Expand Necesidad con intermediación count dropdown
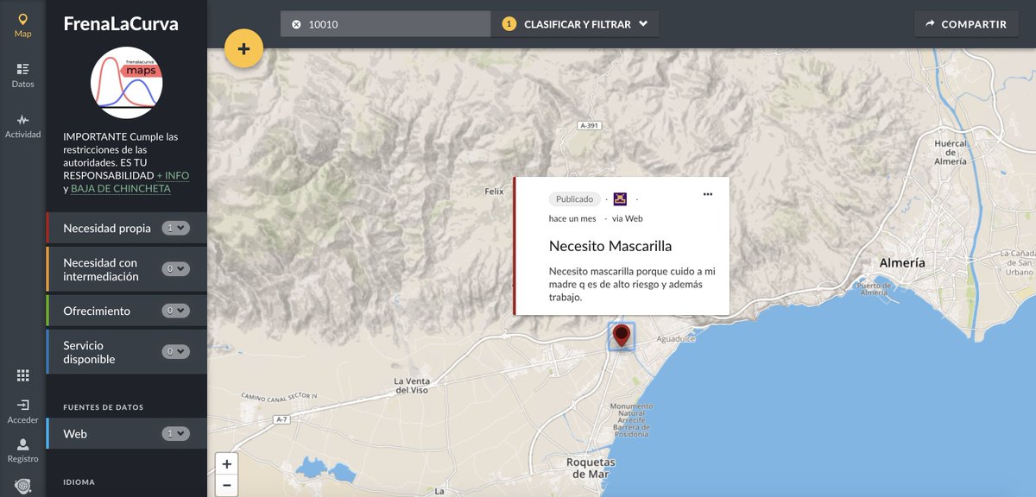Screen dimensions: 1036x497 [176, 269]
